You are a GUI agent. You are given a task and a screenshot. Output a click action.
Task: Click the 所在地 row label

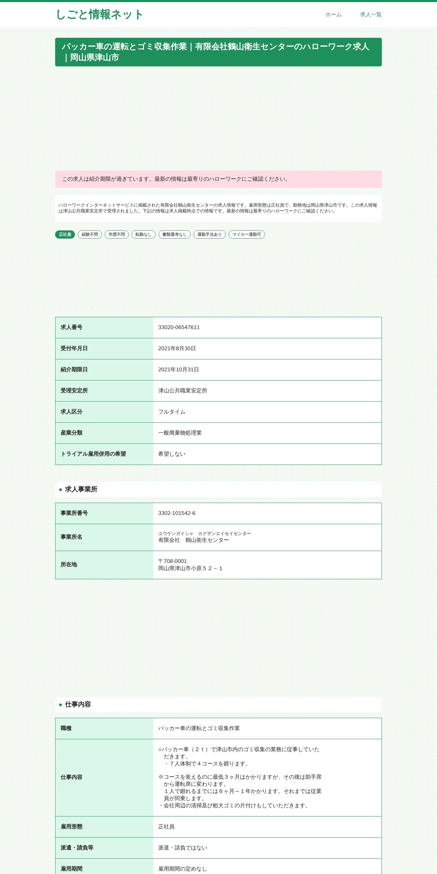coord(69,565)
